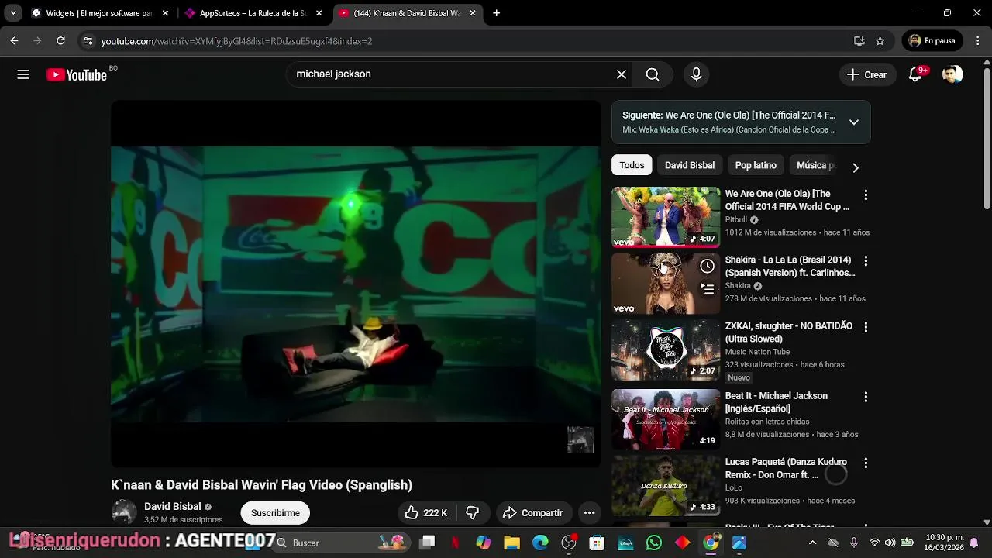Go to YouTube home via logo
Viewport: 992px width, 558px height.
(77, 74)
